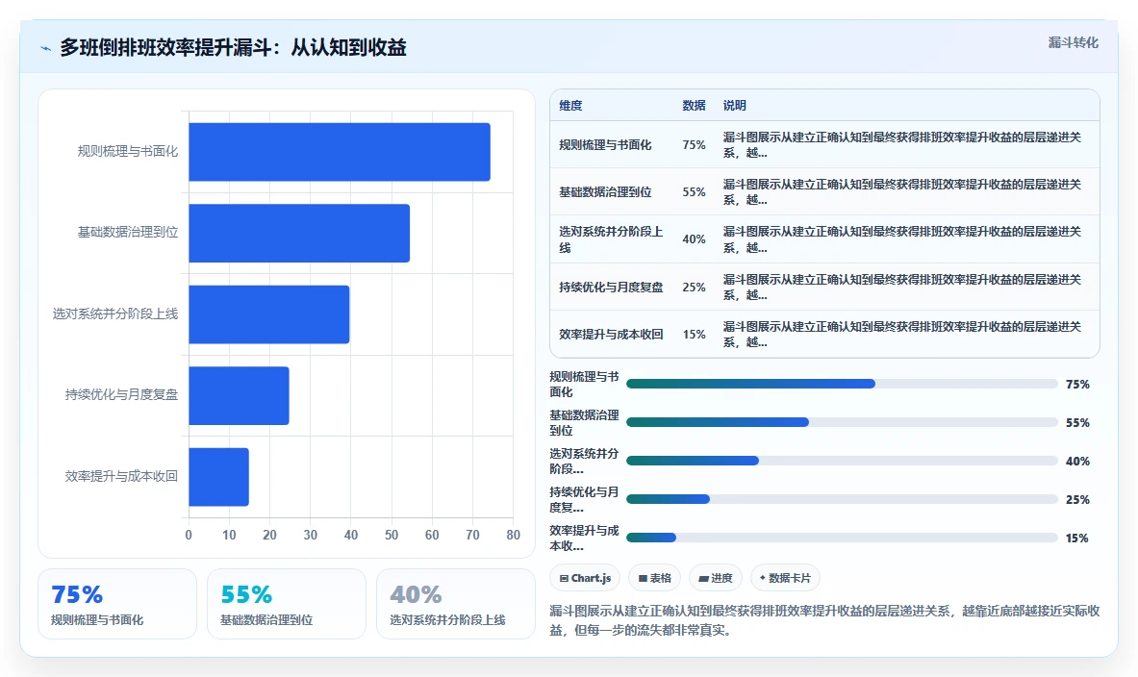The image size is (1138, 677).
Task: Click the 维度 column header
Action: [x=570, y=105]
